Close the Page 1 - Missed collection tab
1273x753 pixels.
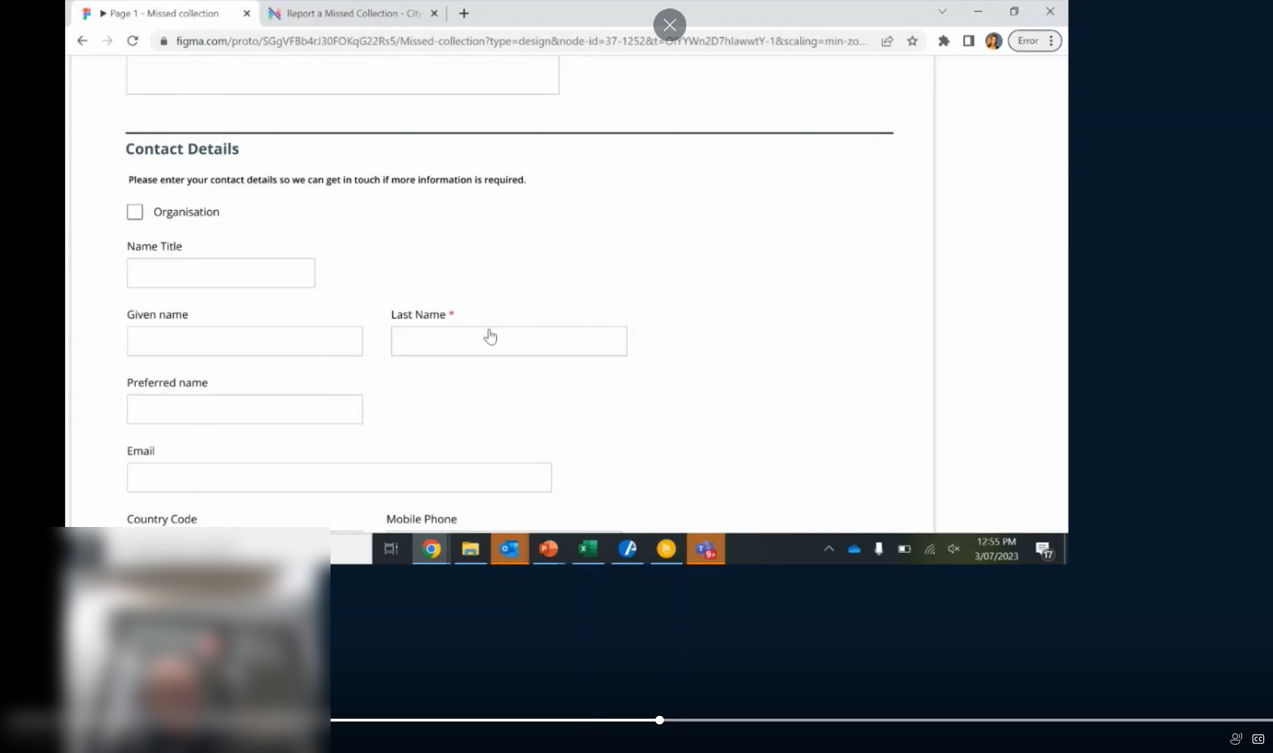(246, 13)
